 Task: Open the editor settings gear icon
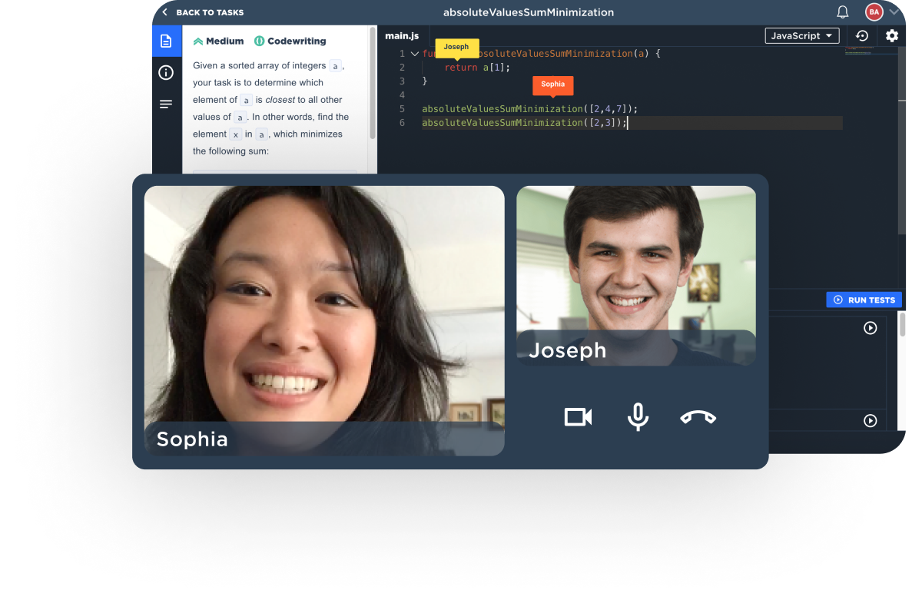tap(891, 36)
